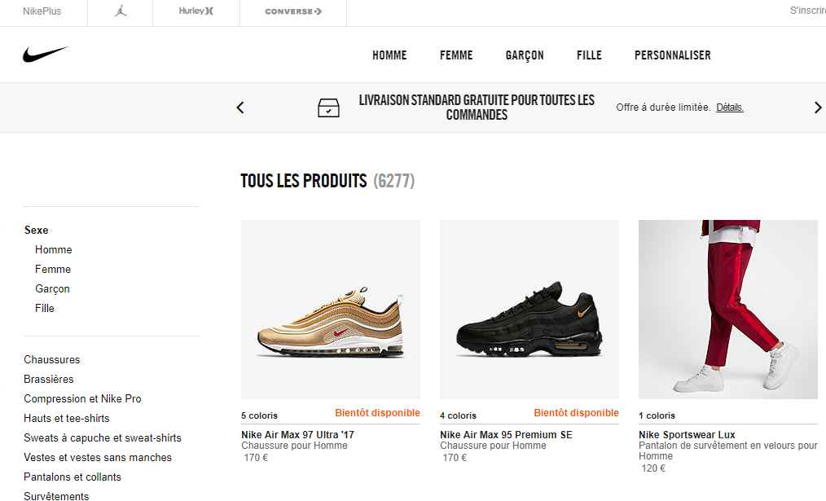
Task: Go to previous promo banner arrow
Action: point(240,108)
